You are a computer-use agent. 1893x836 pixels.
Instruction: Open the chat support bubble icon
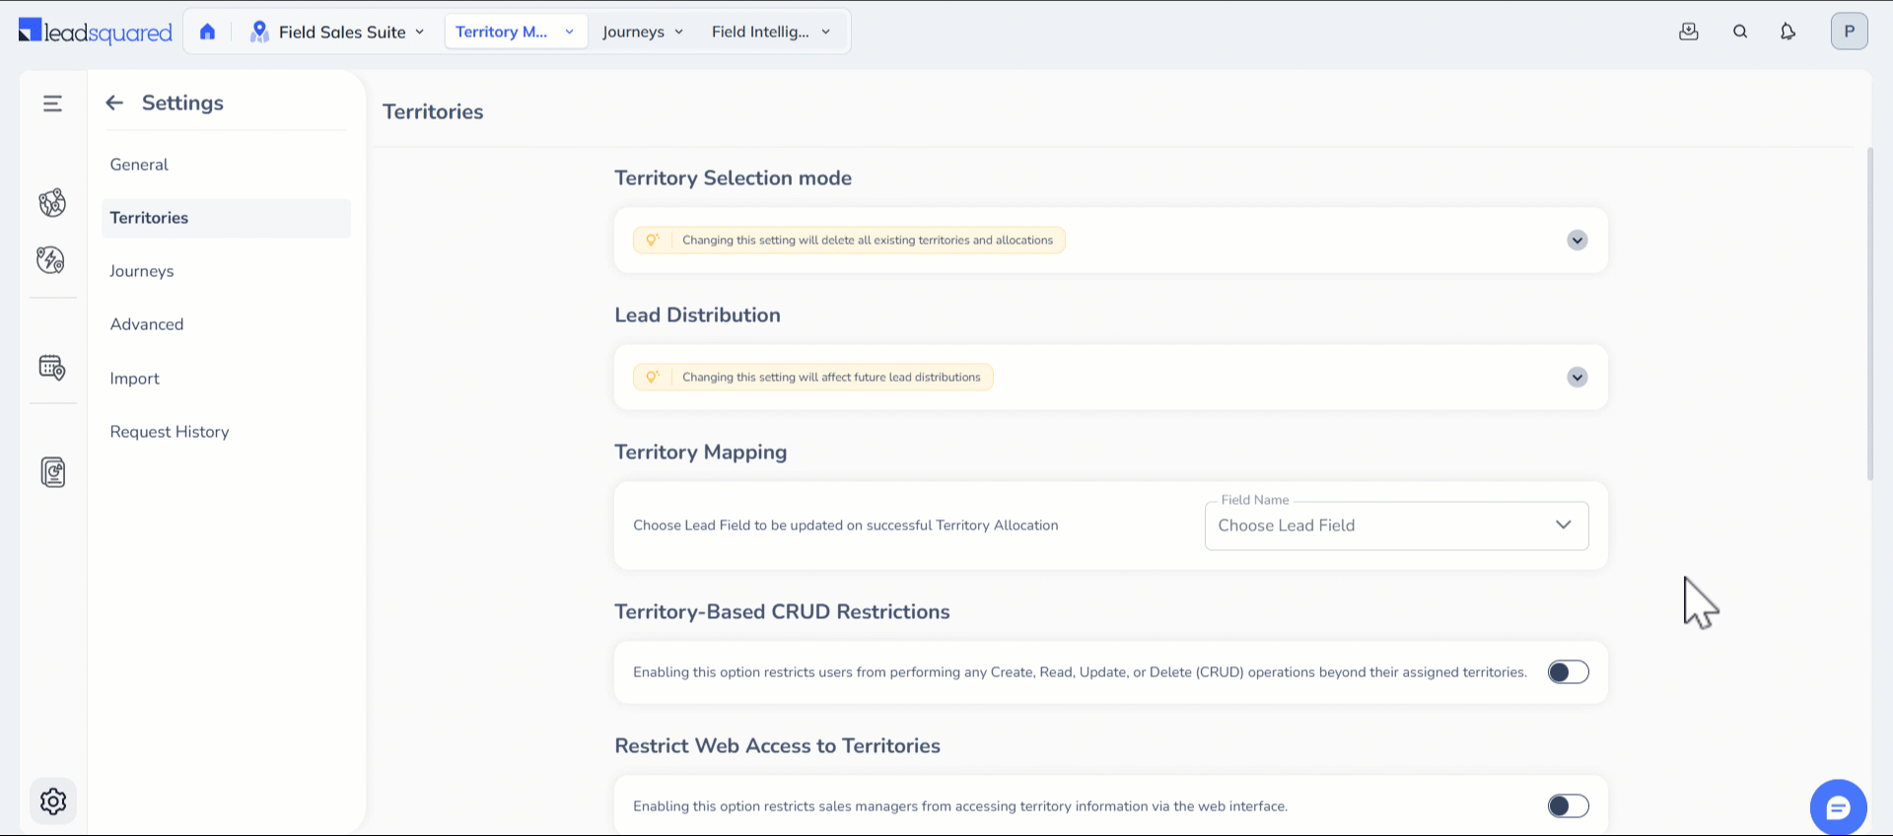pos(1838,807)
